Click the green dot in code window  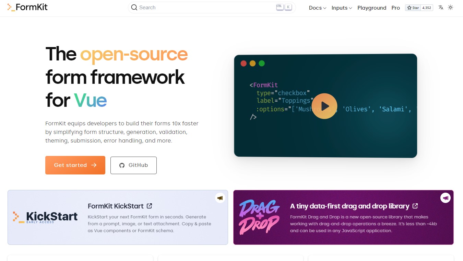click(262, 63)
